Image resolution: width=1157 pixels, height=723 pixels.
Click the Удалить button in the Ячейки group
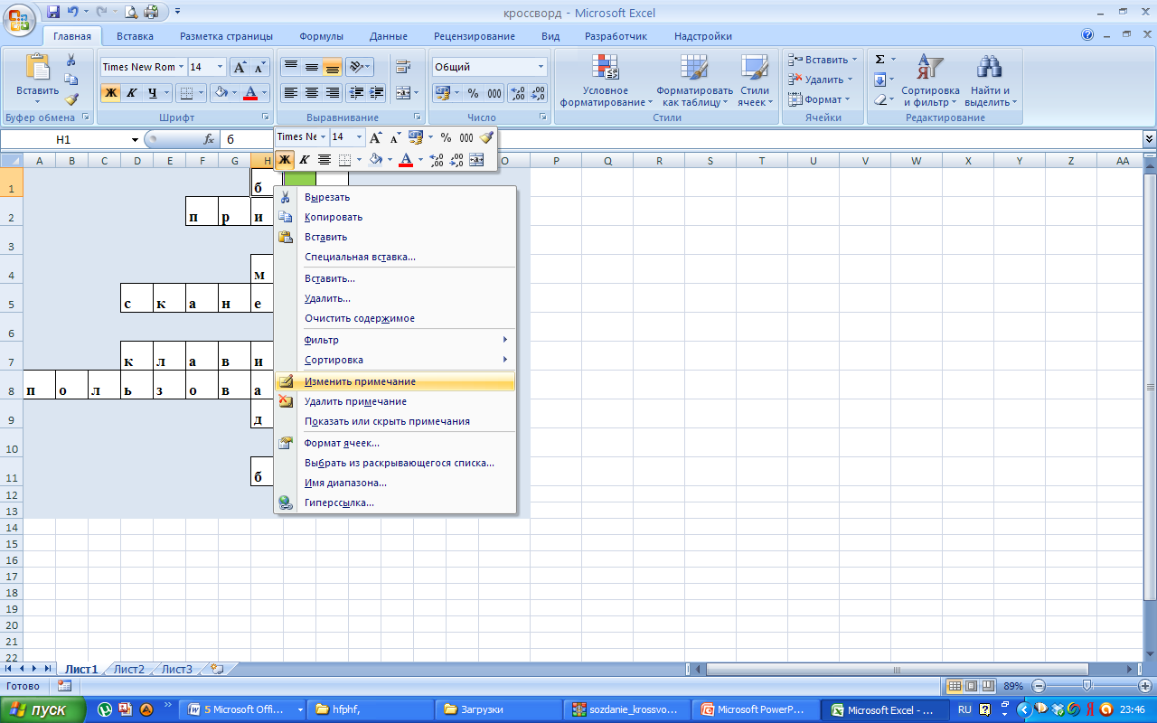point(820,80)
